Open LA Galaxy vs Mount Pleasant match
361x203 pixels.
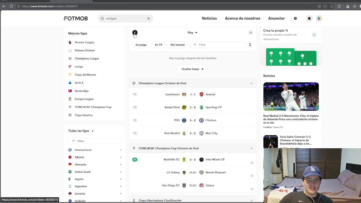[x=193, y=173]
